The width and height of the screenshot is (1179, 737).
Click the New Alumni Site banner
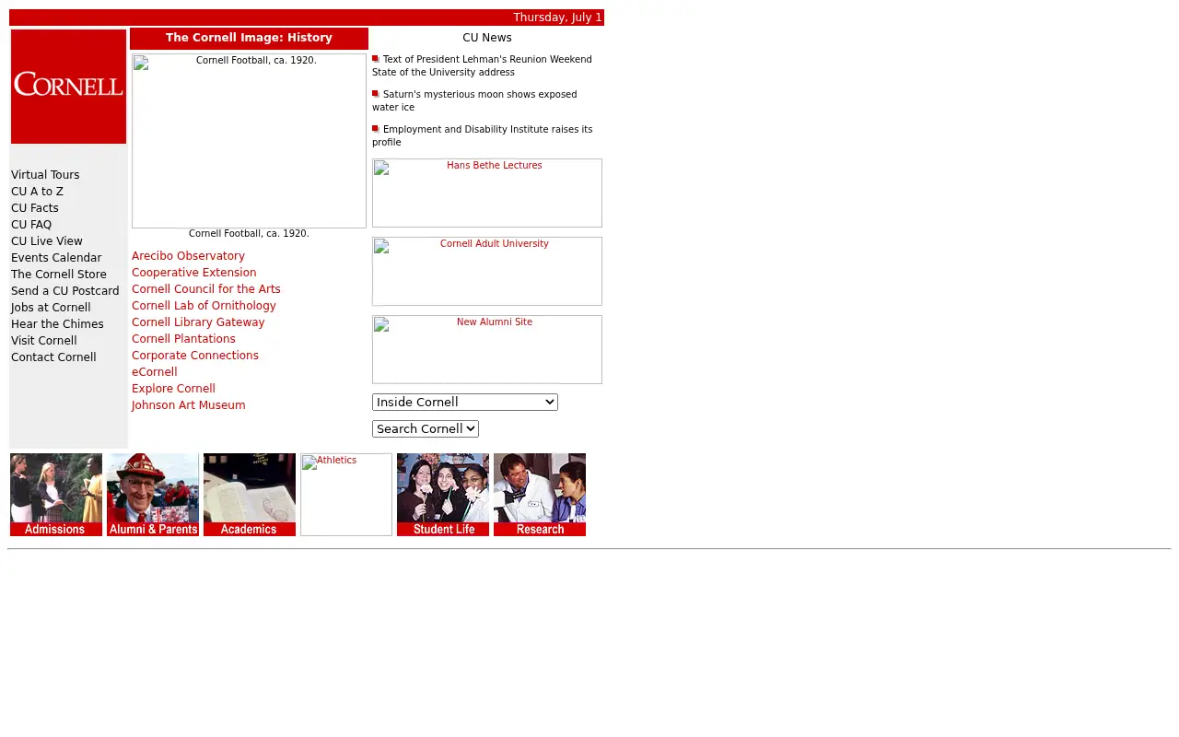point(487,350)
